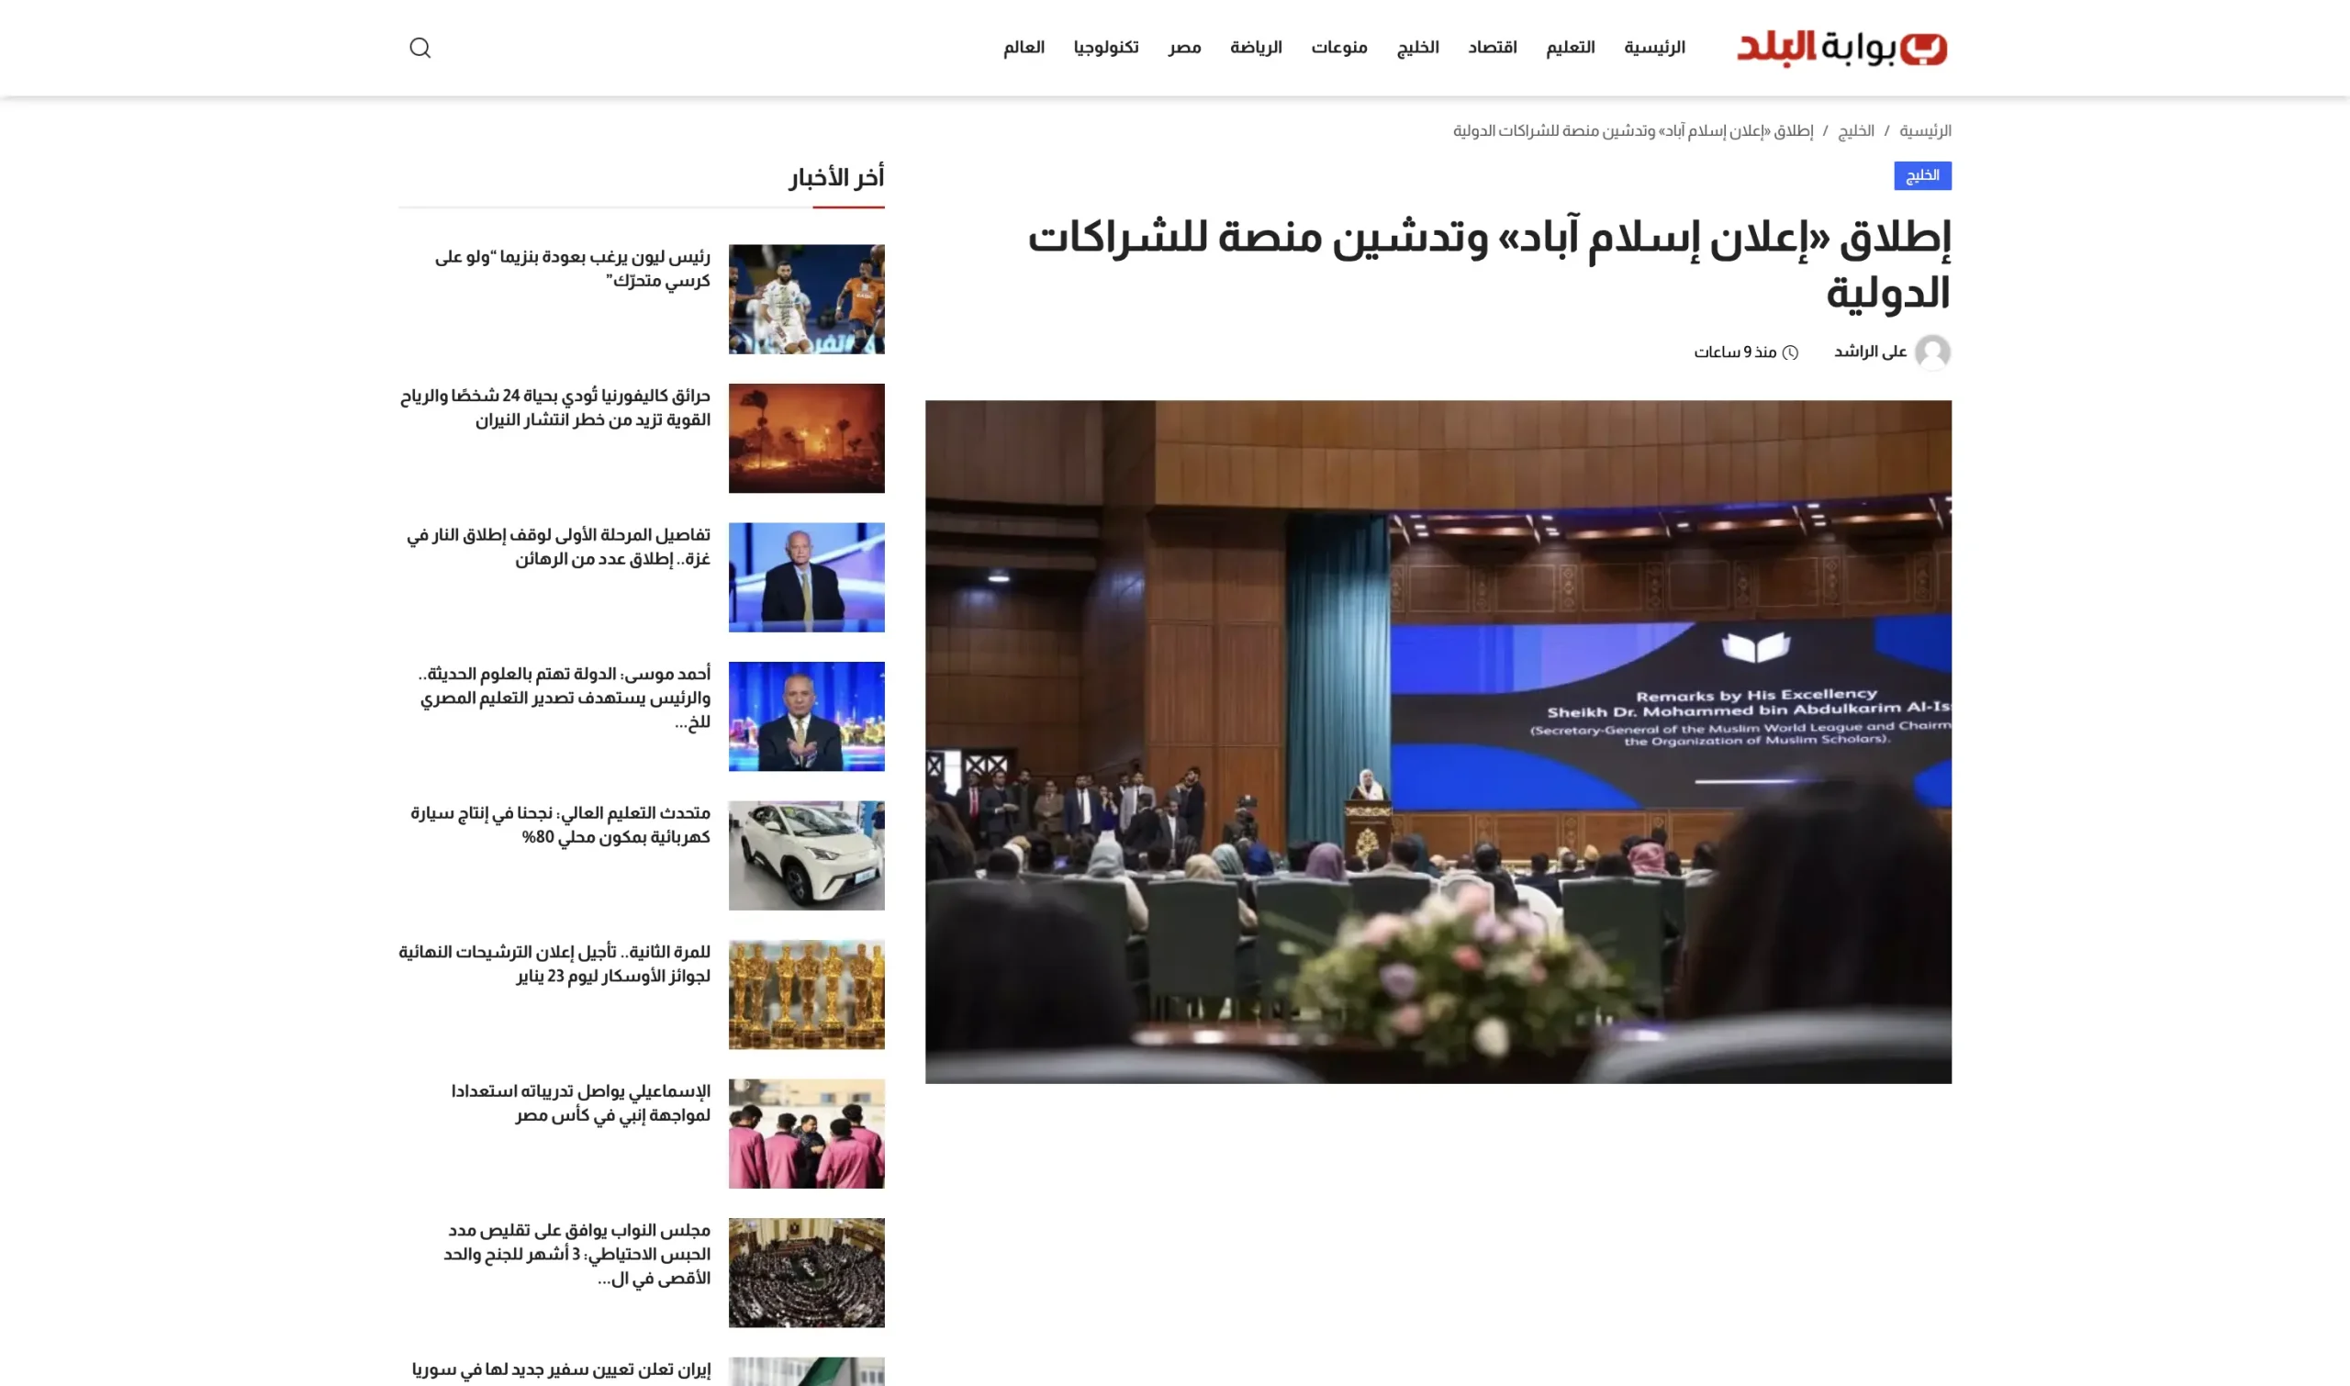
Task: Open the Lyon president Benzema news headline
Action: click(573, 269)
